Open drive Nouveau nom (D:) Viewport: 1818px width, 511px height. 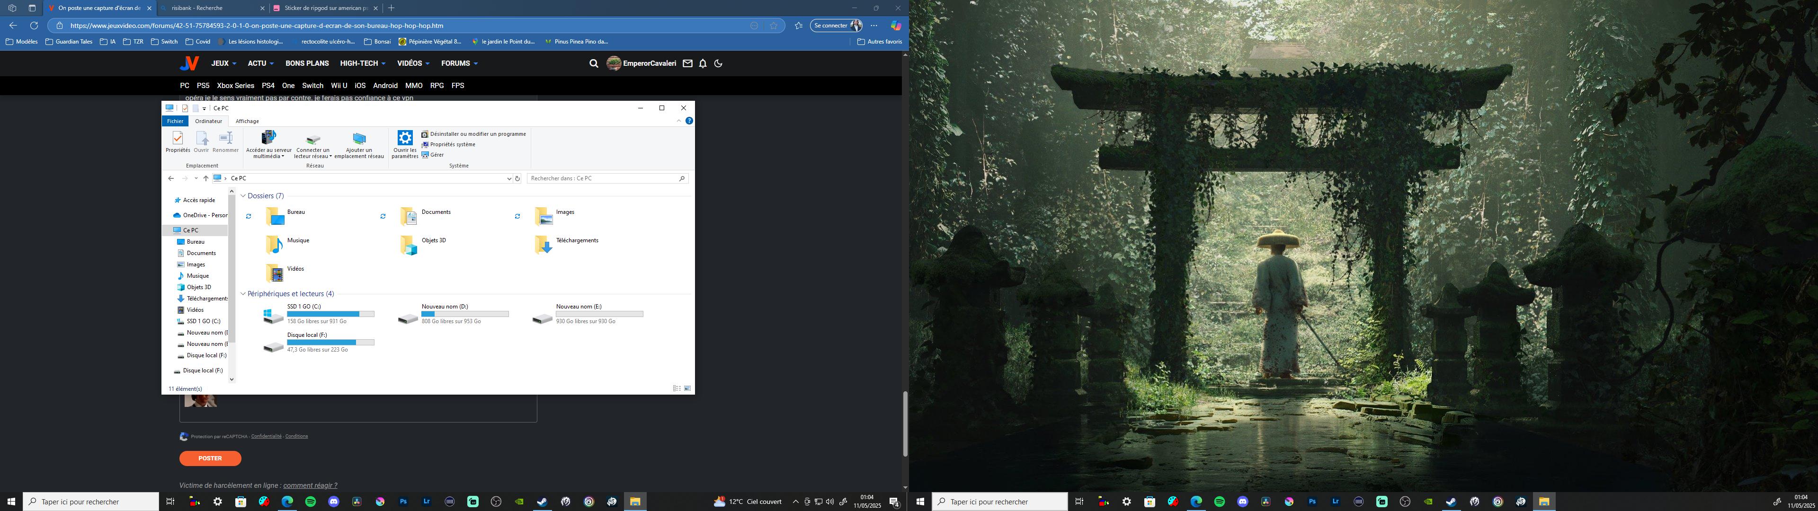coord(453,314)
